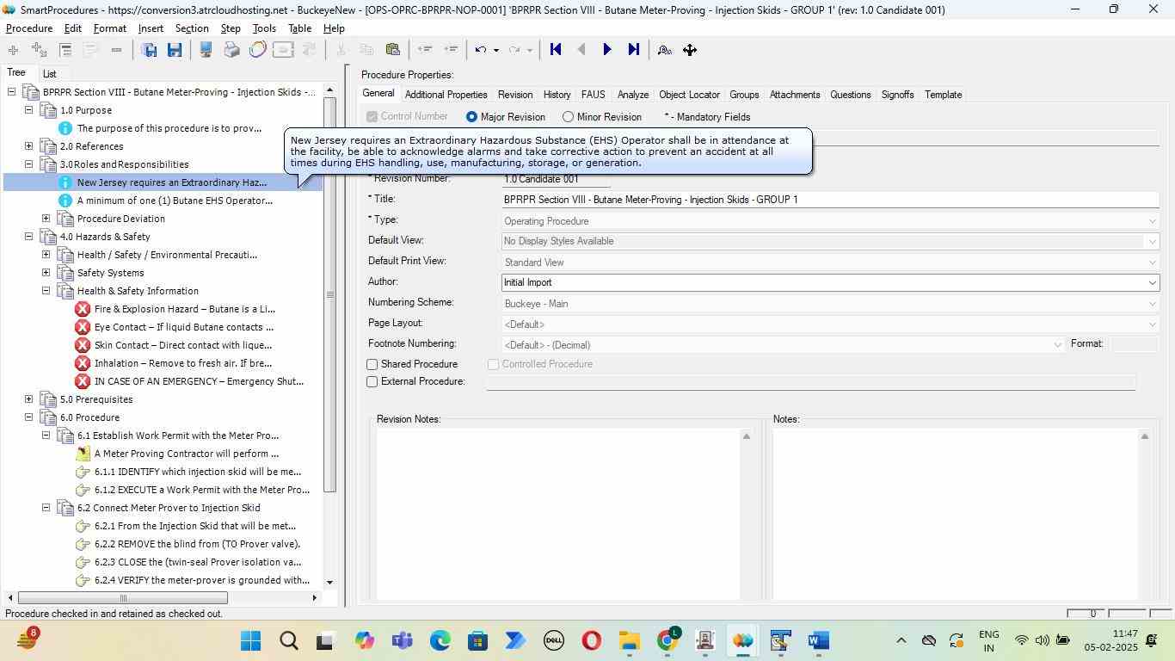Open the Windows Start menu
The width and height of the screenshot is (1175, 661).
[250, 641]
